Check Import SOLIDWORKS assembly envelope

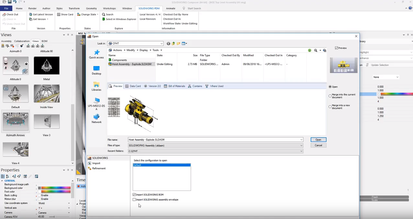click(x=134, y=200)
